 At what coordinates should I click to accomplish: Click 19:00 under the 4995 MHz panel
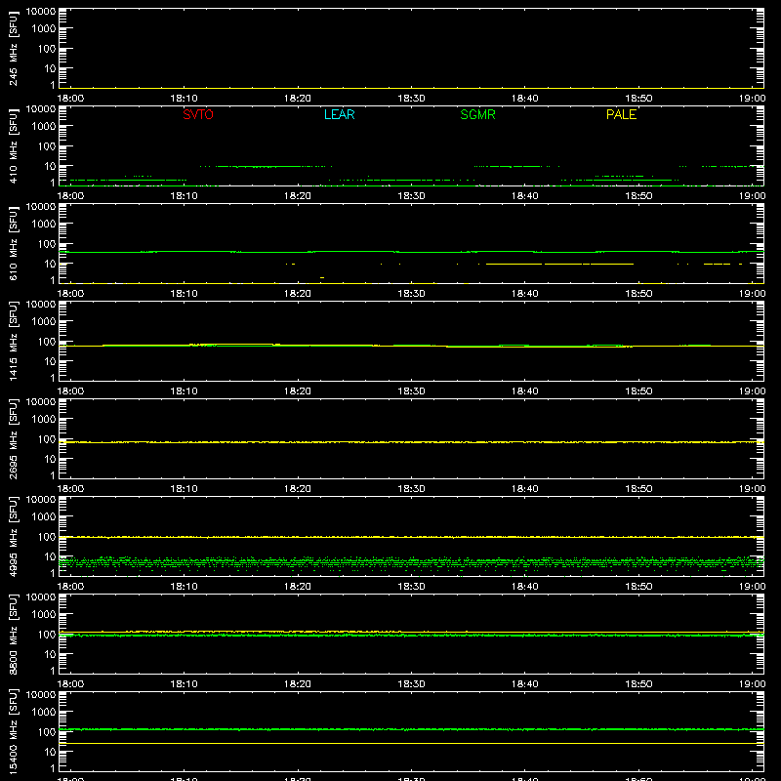point(752,587)
